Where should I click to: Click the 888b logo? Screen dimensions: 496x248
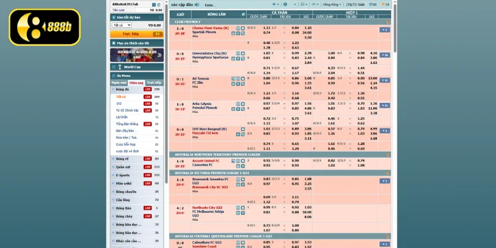coord(45,27)
